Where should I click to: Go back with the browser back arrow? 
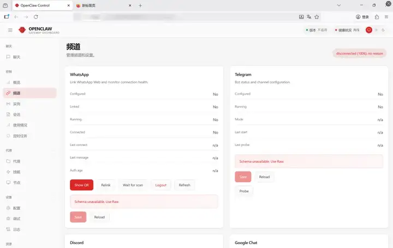[16, 17]
